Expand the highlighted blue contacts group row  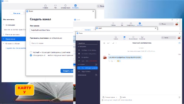click(x=14, y=39)
